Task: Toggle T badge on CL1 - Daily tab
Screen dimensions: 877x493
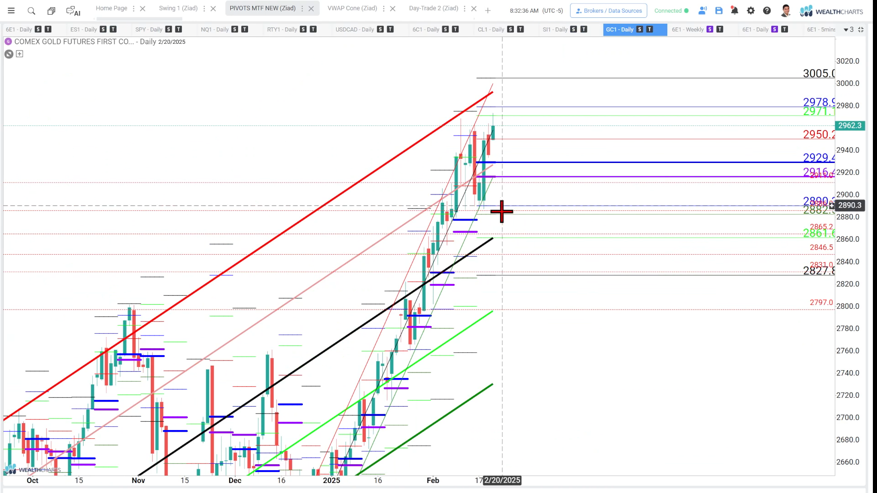Action: [x=520, y=29]
